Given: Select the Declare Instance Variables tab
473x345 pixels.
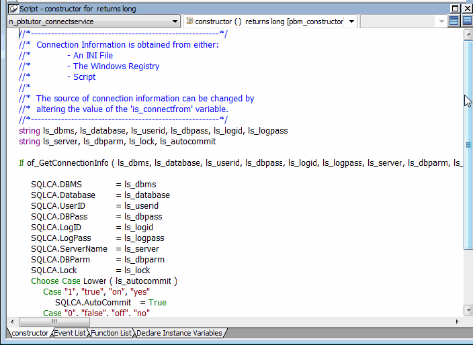Looking at the screenshot, I should (x=179, y=333).
